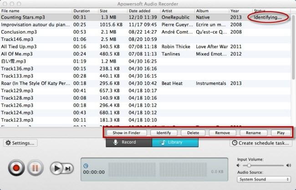The width and height of the screenshot is (296, 190).
Task: Click Beat Heat artist cell
Action: (172, 83)
